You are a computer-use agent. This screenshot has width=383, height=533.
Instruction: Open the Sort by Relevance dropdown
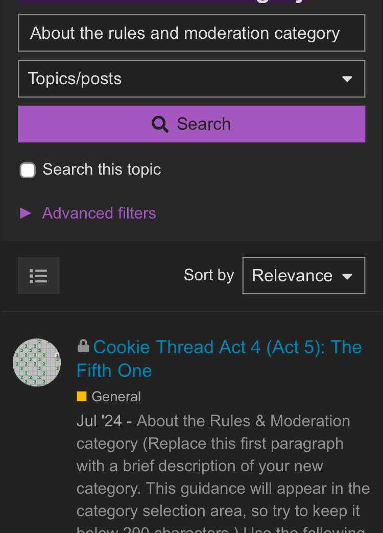(304, 275)
